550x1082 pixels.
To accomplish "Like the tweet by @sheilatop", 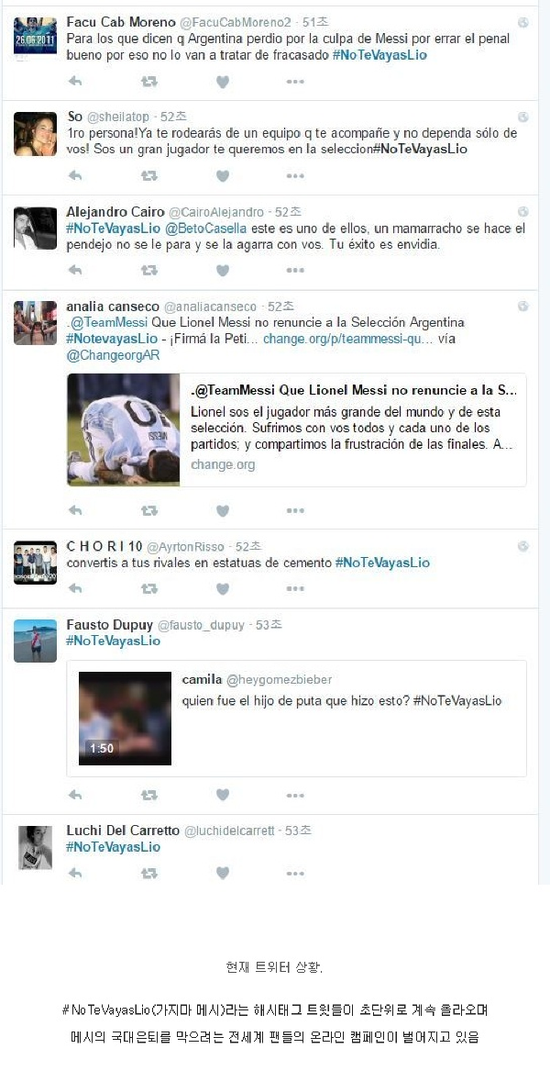I will [223, 176].
